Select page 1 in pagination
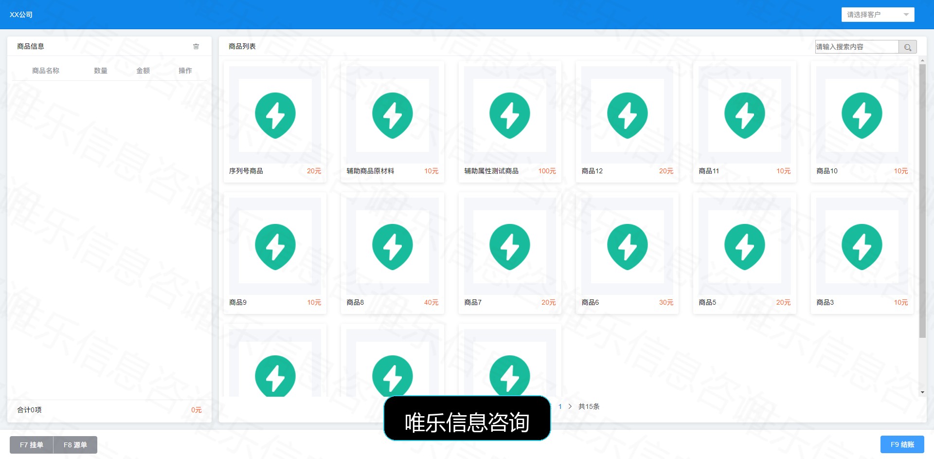Viewport: 934px width, 459px height. pyautogui.click(x=560, y=406)
